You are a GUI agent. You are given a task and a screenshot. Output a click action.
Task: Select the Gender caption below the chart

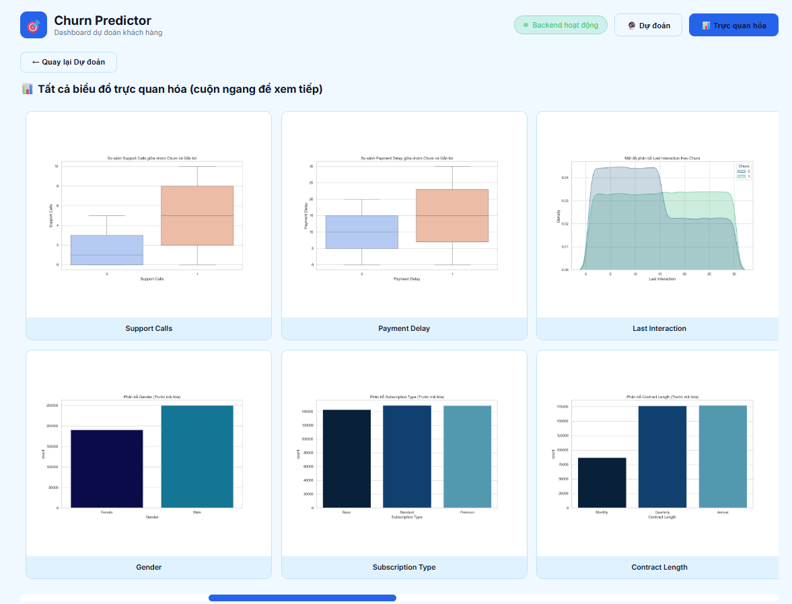(149, 567)
